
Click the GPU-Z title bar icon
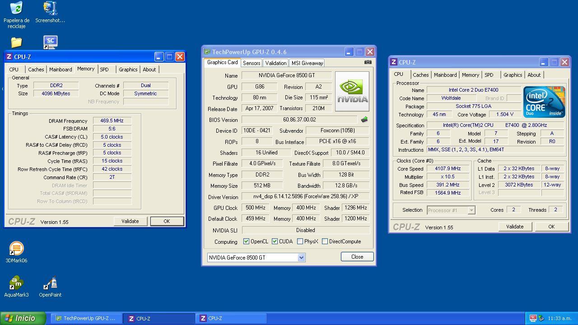click(x=207, y=52)
